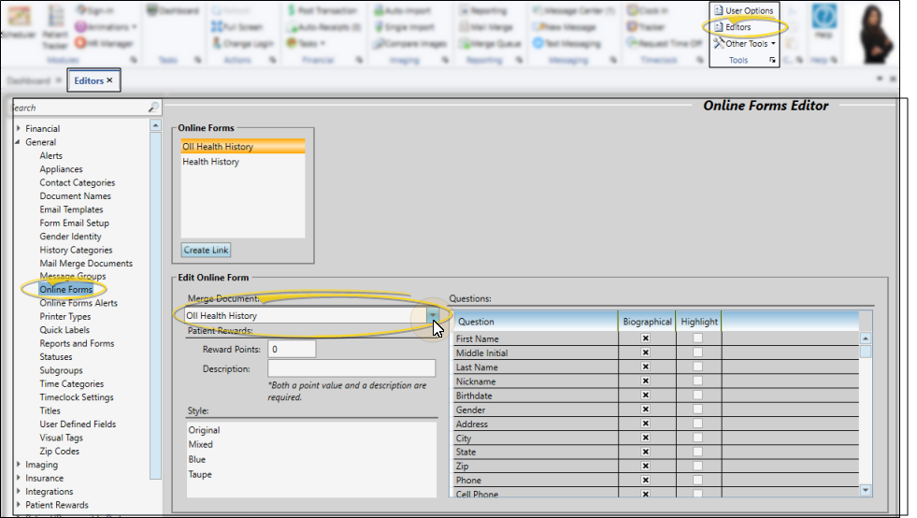The width and height of the screenshot is (917, 518).
Task: Click the search magnifier in the sidebar
Action: (154, 108)
